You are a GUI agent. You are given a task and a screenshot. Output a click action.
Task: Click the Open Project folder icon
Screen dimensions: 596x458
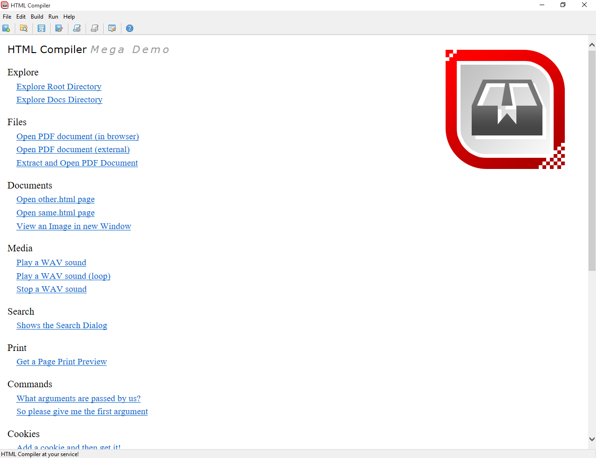[x=24, y=28]
